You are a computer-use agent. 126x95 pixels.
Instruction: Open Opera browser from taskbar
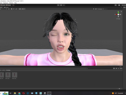23,93
